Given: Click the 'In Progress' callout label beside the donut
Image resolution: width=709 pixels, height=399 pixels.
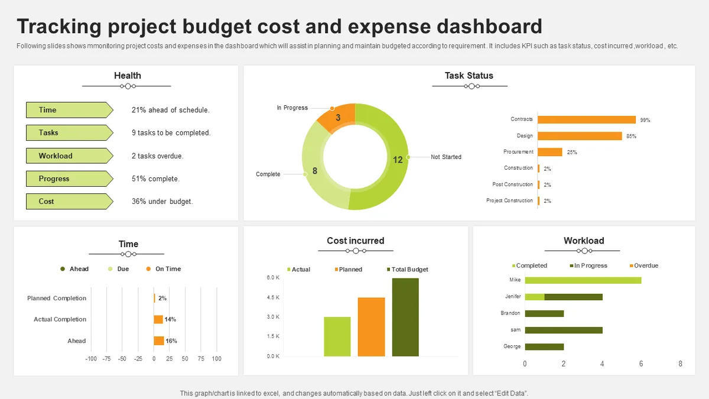Looking at the screenshot, I should point(292,108).
